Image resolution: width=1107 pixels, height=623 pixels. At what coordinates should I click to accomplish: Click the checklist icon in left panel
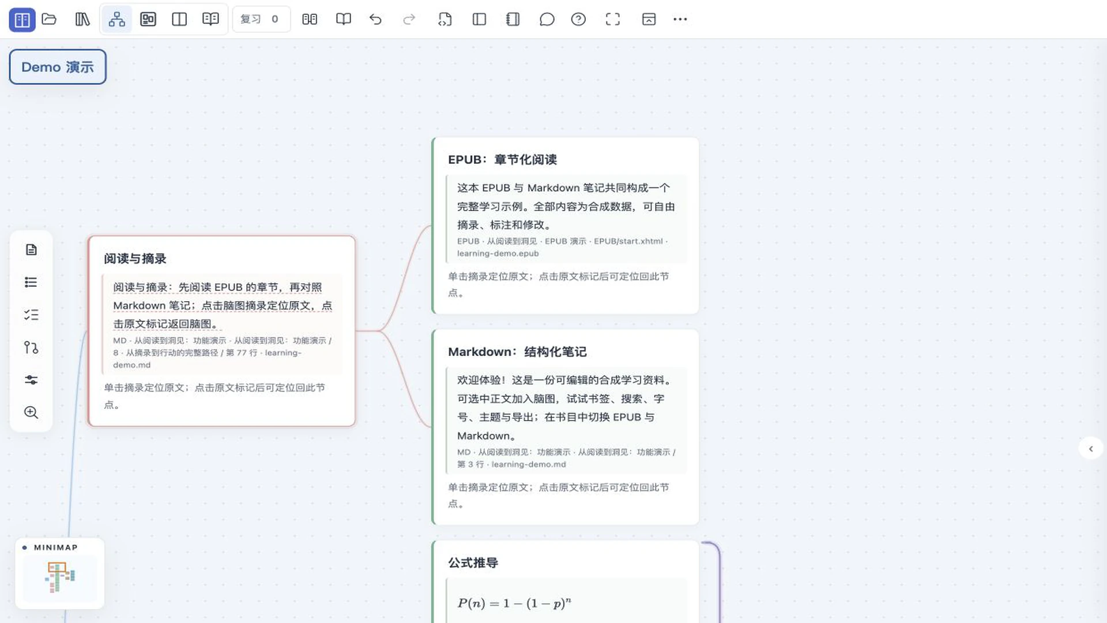click(x=31, y=315)
